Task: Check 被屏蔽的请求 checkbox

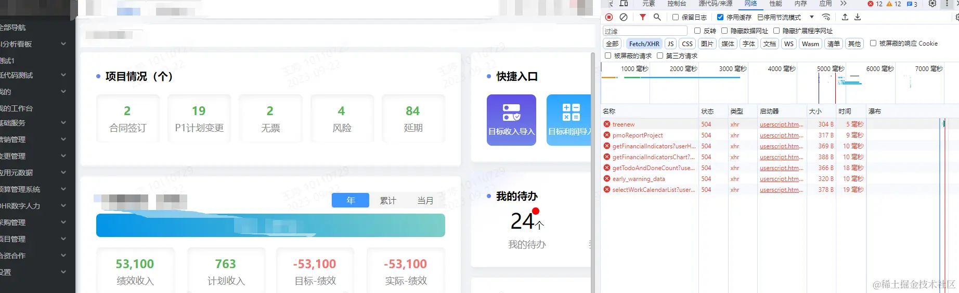Action: pyautogui.click(x=608, y=55)
